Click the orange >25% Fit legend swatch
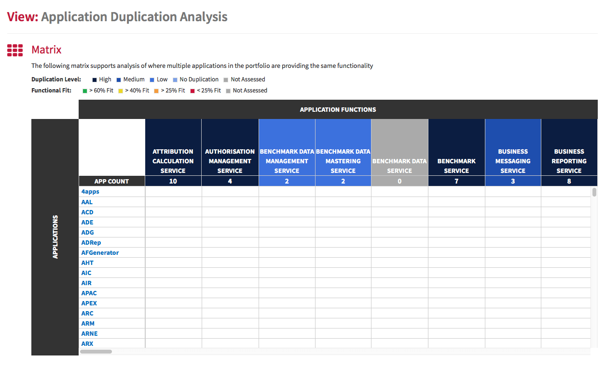 tap(157, 91)
